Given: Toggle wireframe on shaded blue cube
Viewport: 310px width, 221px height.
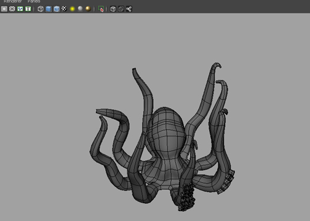Looking at the screenshot, I should pyautogui.click(x=57, y=9).
